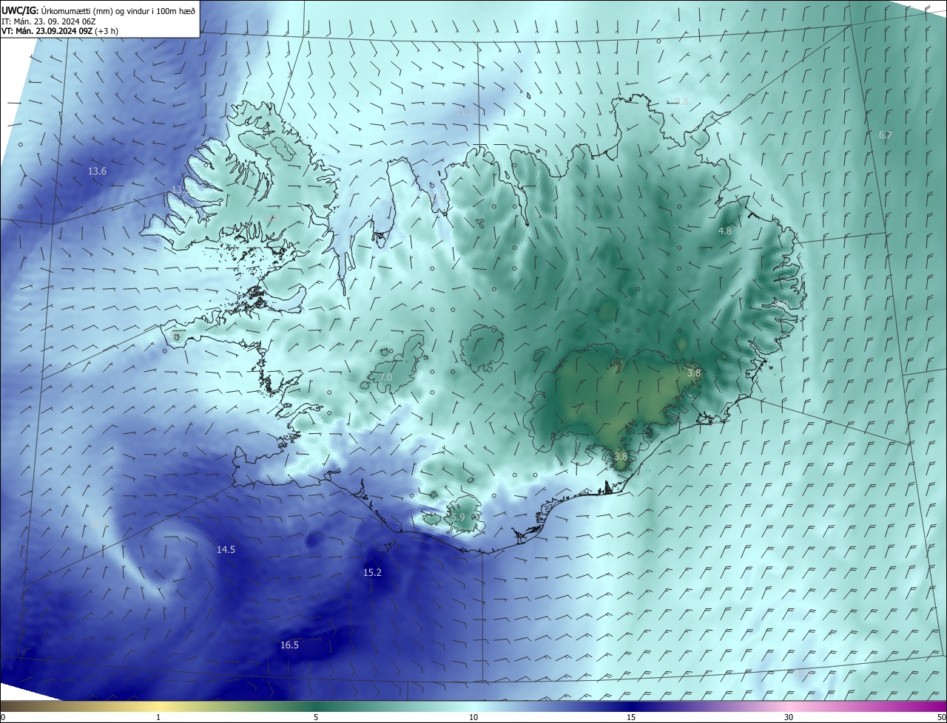Click the 14.5 value over the sea
Viewport: 947px width, 723px height.
click(226, 550)
